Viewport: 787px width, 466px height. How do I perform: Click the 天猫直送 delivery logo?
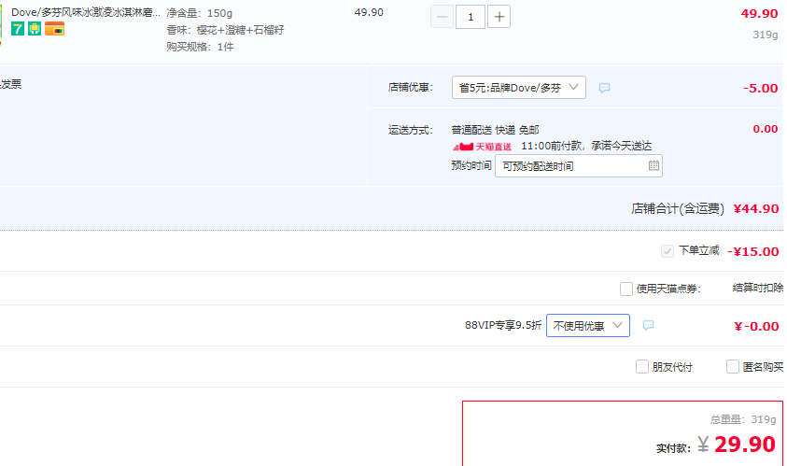coord(482,147)
